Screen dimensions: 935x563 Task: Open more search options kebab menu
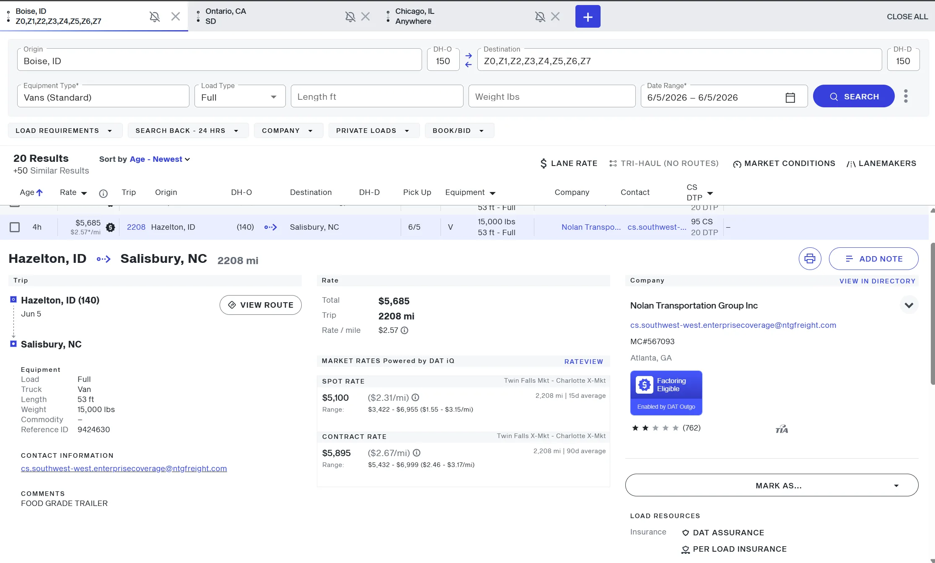906,96
